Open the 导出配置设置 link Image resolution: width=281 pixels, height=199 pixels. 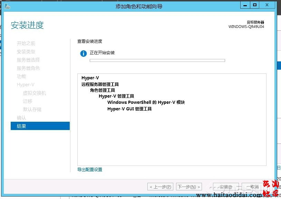pyautogui.click(x=90, y=170)
